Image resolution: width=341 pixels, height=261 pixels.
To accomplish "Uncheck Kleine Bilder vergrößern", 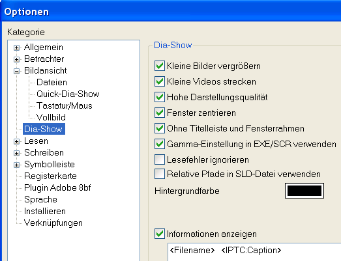I will 160,66.
